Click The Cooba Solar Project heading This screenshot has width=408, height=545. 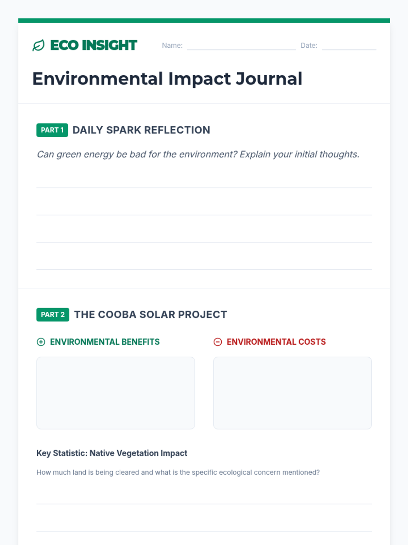click(151, 315)
